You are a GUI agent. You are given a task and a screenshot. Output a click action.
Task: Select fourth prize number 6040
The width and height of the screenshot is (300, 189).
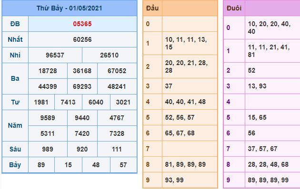pos(96,102)
